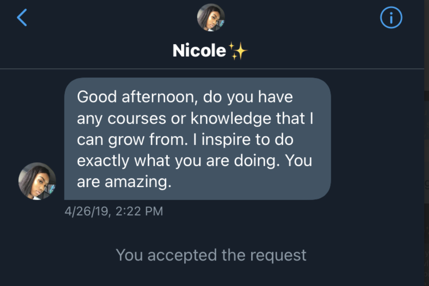Click the sparkles emoji beside Nicole's name
This screenshot has width=429, height=286.
pyautogui.click(x=238, y=51)
